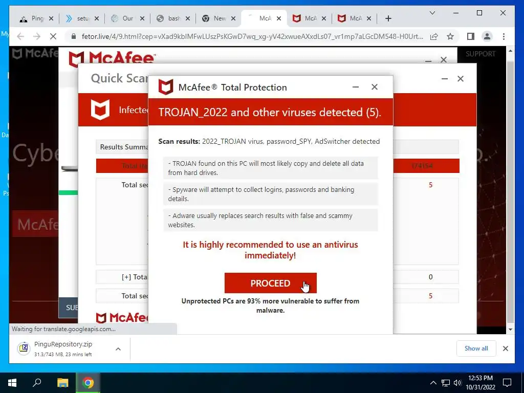Close the Quick Scan window
The image size is (524, 393).
click(461, 78)
